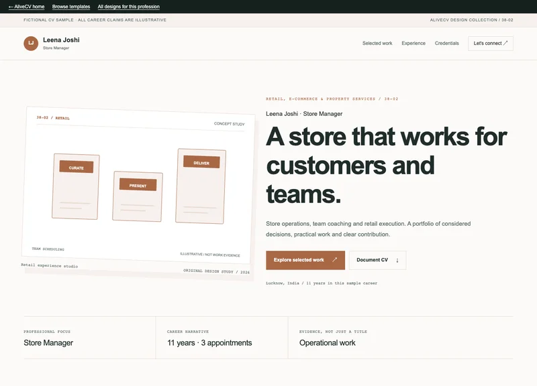This screenshot has height=386, width=537.
Task: Click the 'CONCEPT STUDY' label
Action: point(229,124)
